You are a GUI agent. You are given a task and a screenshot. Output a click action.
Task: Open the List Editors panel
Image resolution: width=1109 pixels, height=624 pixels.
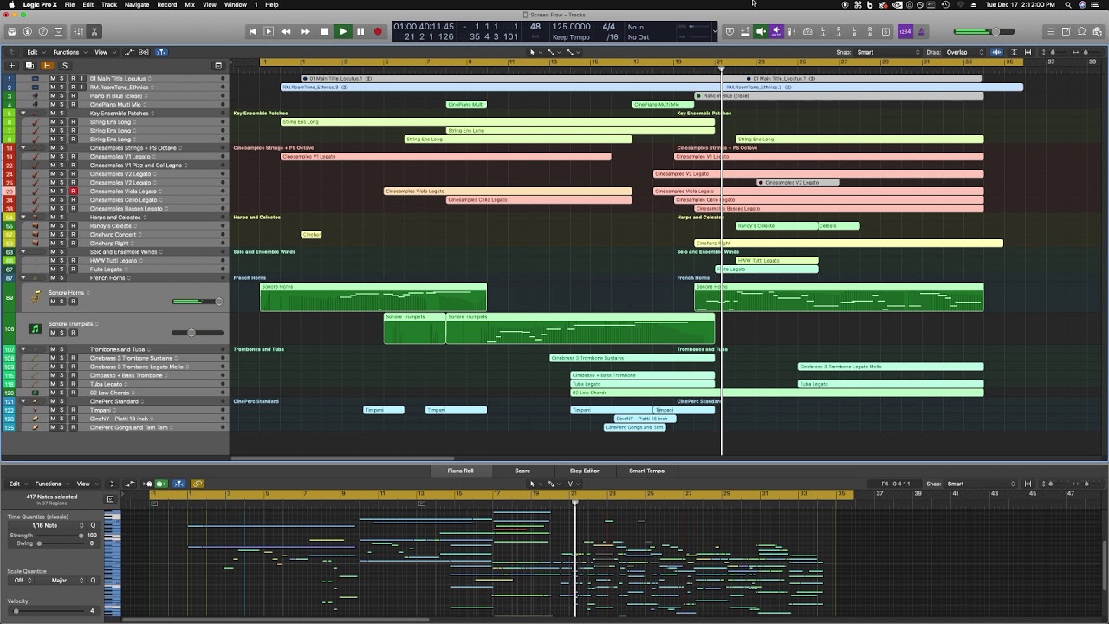1050,31
